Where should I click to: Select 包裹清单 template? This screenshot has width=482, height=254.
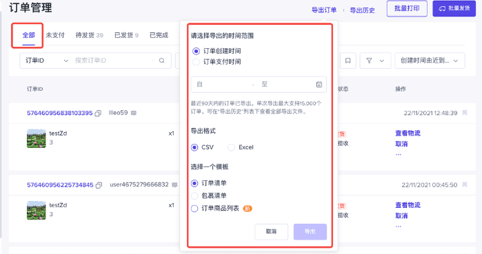(x=194, y=195)
